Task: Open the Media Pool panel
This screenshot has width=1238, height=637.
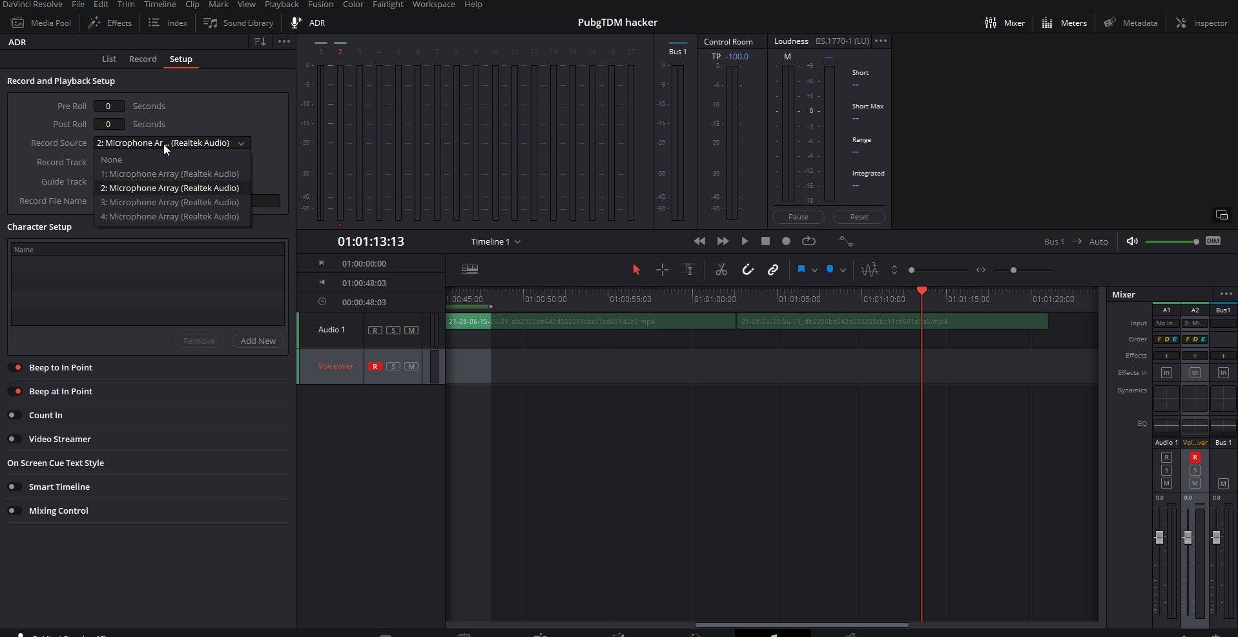Action: [41, 23]
